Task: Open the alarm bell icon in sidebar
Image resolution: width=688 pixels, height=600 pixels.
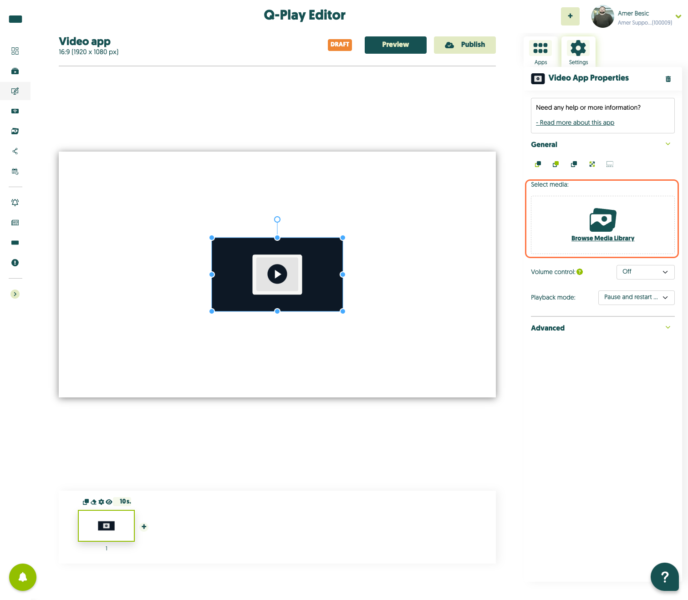Action: 15,203
